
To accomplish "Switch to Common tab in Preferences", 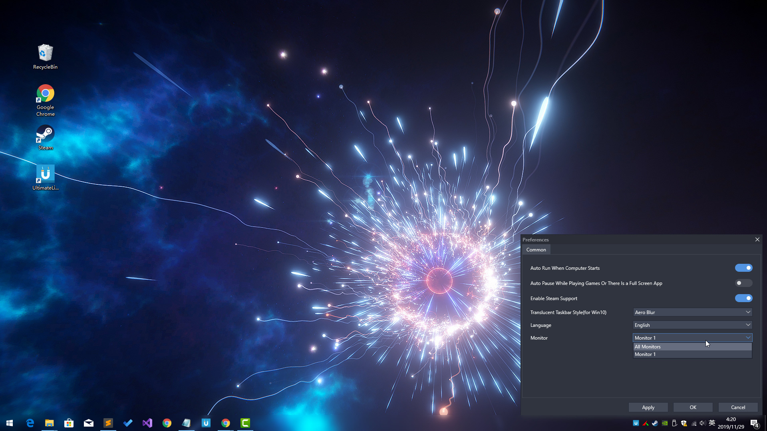I will click(536, 249).
